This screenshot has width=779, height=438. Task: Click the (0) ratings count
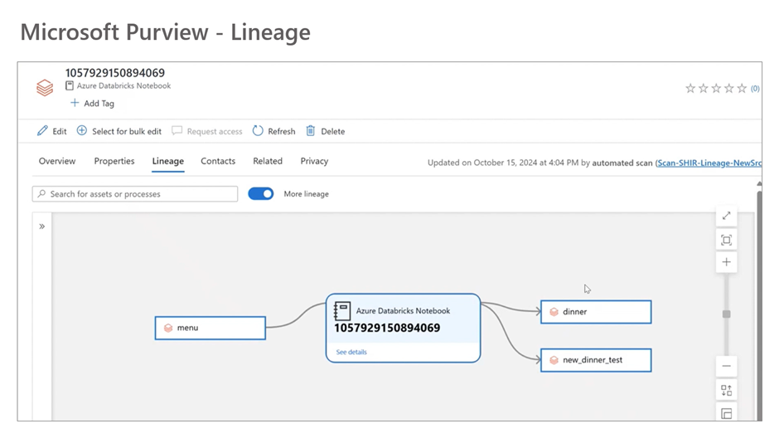point(755,89)
